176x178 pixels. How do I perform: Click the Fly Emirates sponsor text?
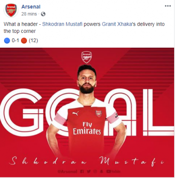tap(87, 128)
